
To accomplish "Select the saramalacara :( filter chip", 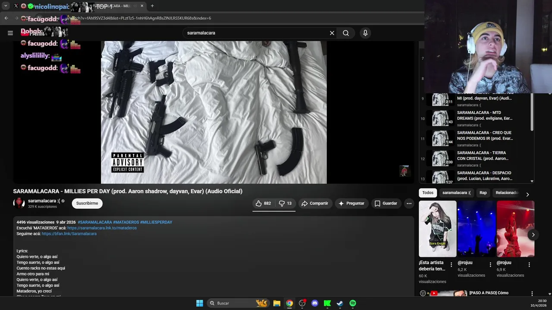I will (456, 193).
